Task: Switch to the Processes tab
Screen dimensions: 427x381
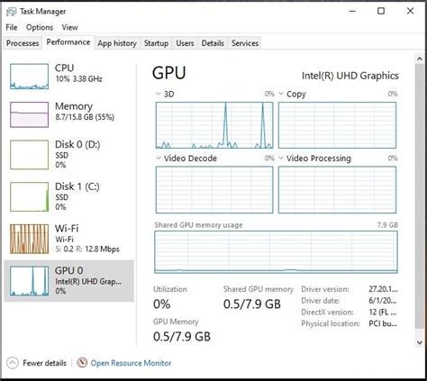Action: [x=23, y=43]
